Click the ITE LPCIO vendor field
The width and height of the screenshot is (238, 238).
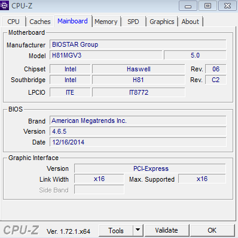click(70, 92)
